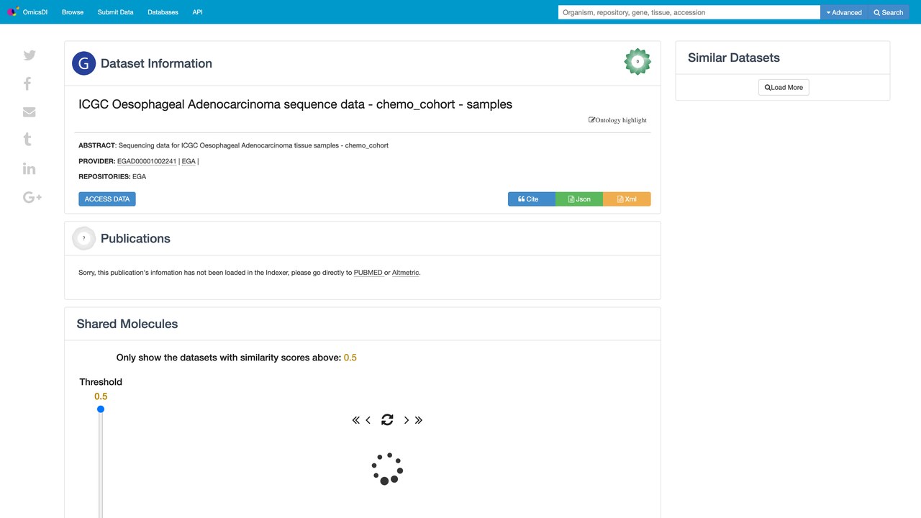Click the Cite button
Screen dimensions: 921x518
532,199
